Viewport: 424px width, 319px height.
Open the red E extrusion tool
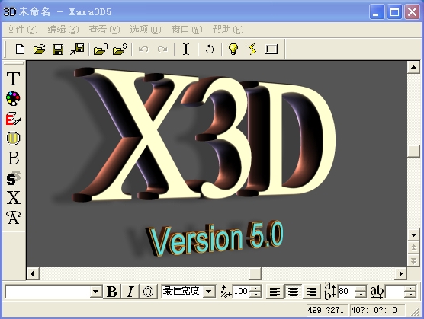point(13,119)
